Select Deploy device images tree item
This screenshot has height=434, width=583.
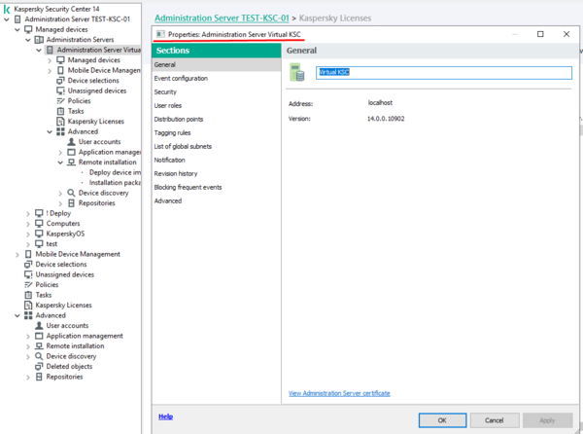pyautogui.click(x=115, y=172)
